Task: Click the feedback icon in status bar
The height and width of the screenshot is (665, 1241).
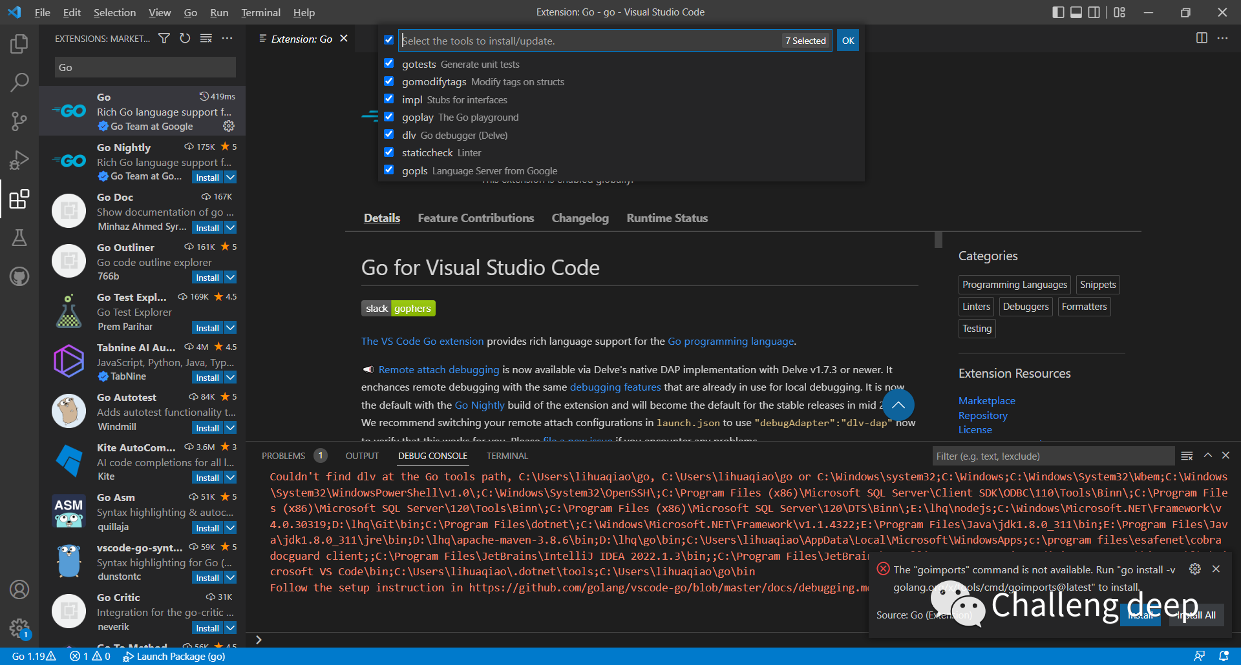Action: (1199, 656)
